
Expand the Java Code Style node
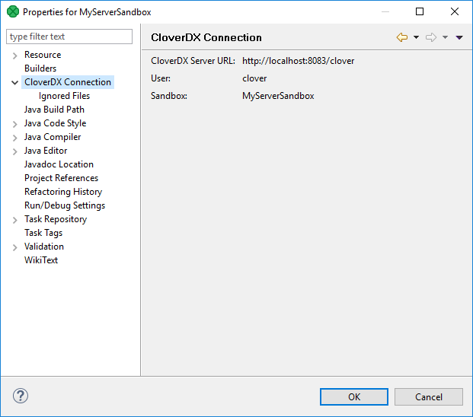tap(15, 124)
